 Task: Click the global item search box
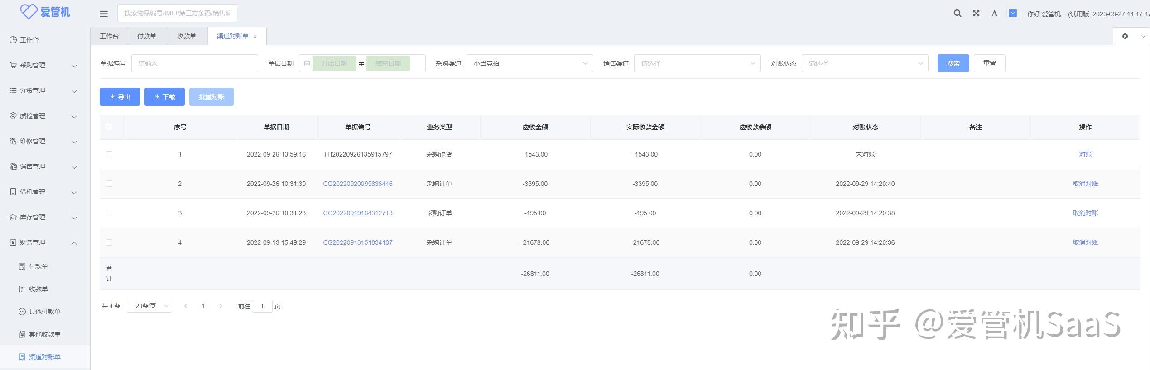tap(177, 13)
